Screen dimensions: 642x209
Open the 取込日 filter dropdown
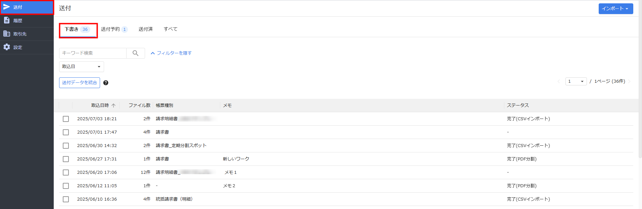[82, 67]
